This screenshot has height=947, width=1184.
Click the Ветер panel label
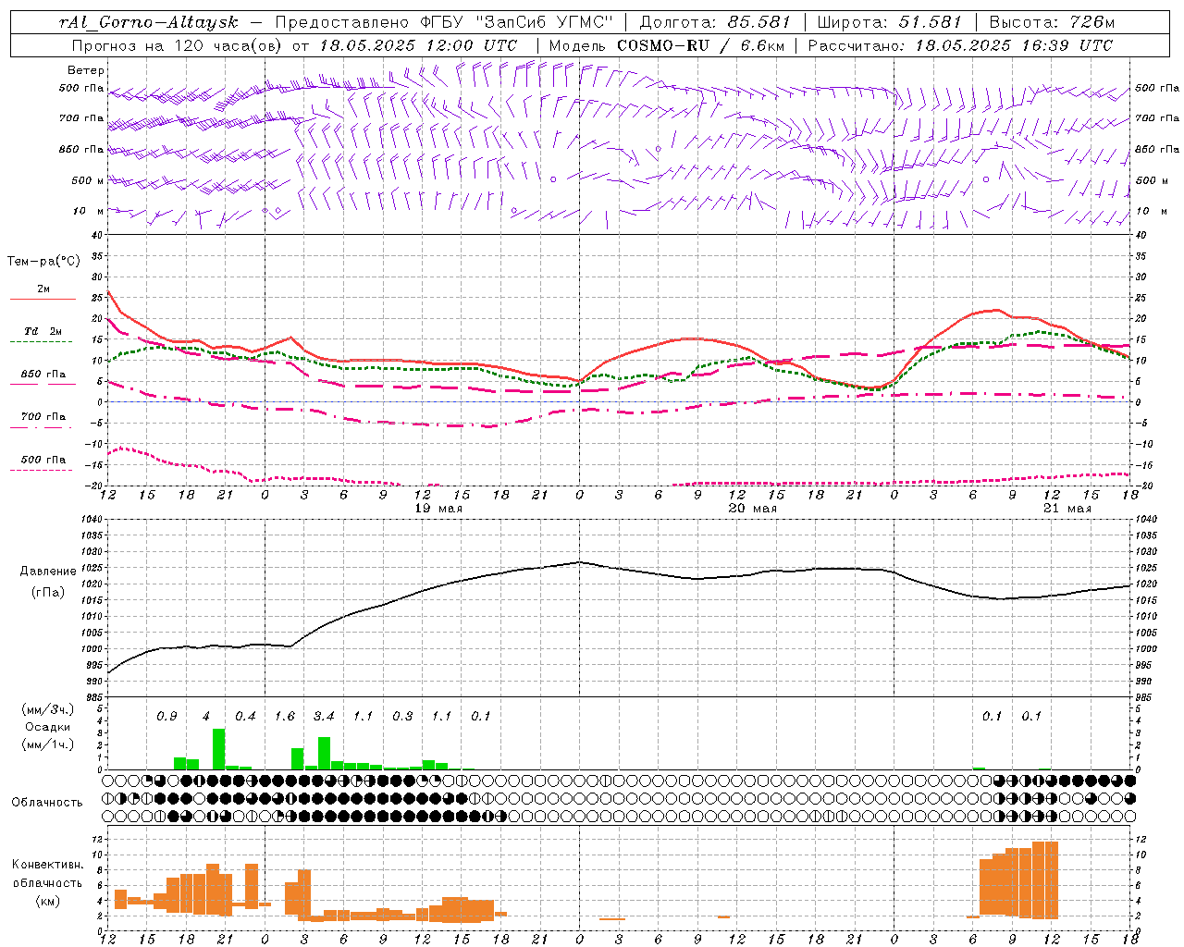pos(86,70)
